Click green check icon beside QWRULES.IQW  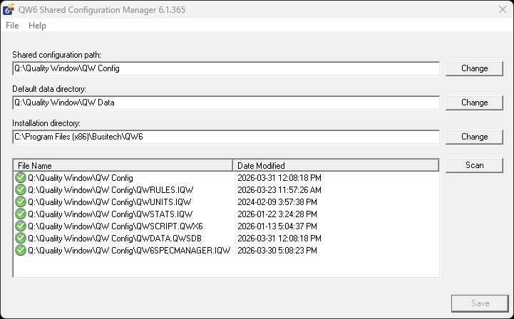[x=21, y=190]
